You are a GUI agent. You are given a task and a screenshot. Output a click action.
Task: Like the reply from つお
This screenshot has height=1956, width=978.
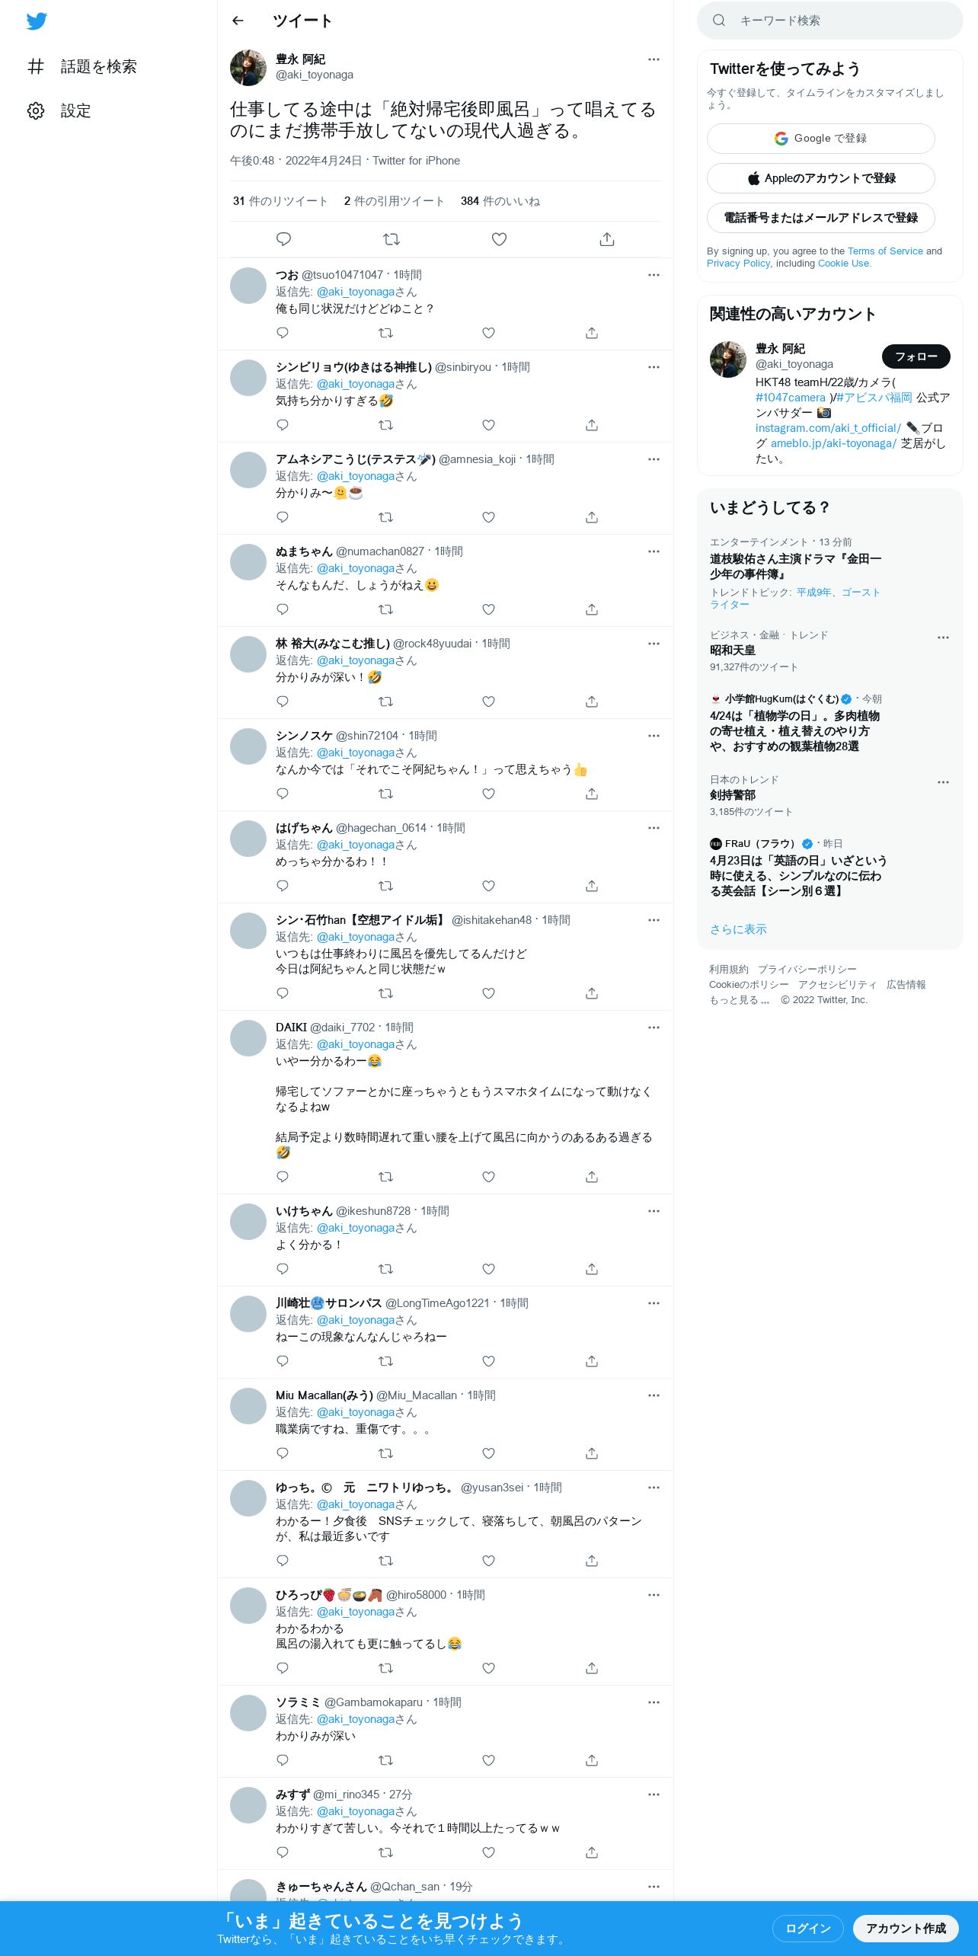point(489,333)
